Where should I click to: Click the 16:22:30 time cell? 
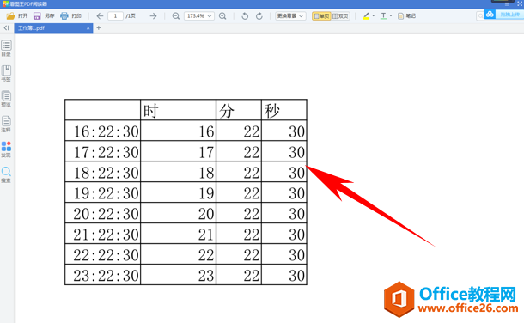coord(103,131)
